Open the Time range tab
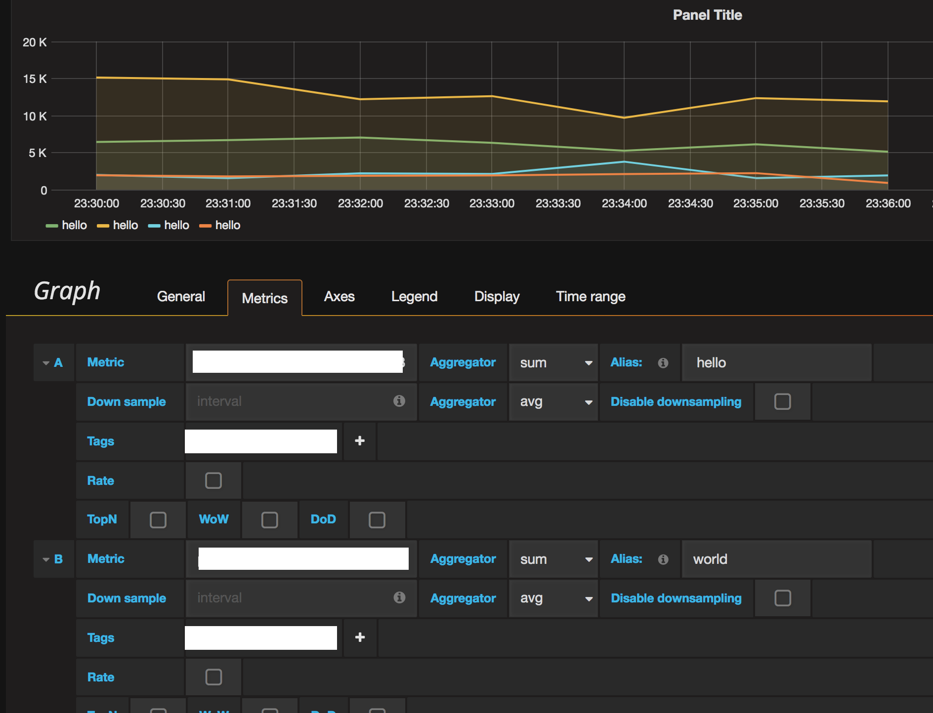Viewport: 933px width, 713px height. (x=590, y=296)
